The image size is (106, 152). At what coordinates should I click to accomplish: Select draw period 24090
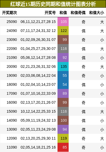[12, 31]
